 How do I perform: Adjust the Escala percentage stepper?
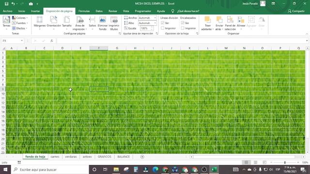152,29
